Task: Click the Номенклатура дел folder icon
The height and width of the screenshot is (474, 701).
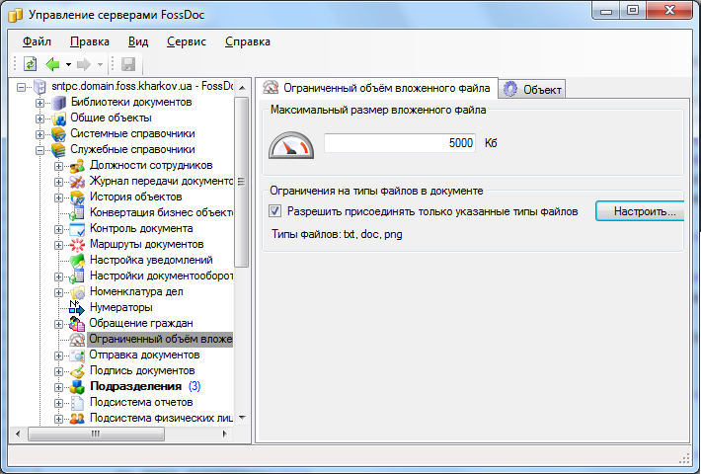Action: click(x=77, y=292)
